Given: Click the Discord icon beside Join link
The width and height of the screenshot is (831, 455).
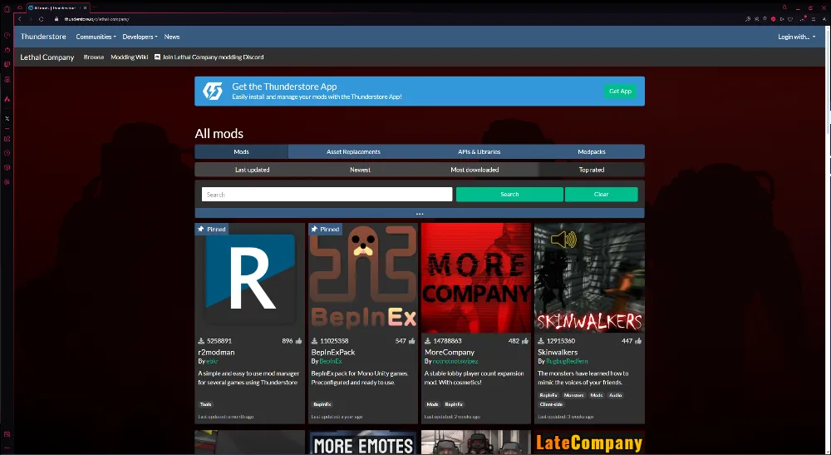Looking at the screenshot, I should coord(157,57).
